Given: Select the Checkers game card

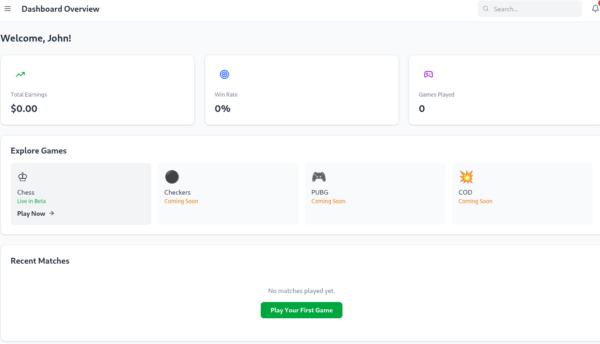Looking at the screenshot, I should pyautogui.click(x=228, y=194).
